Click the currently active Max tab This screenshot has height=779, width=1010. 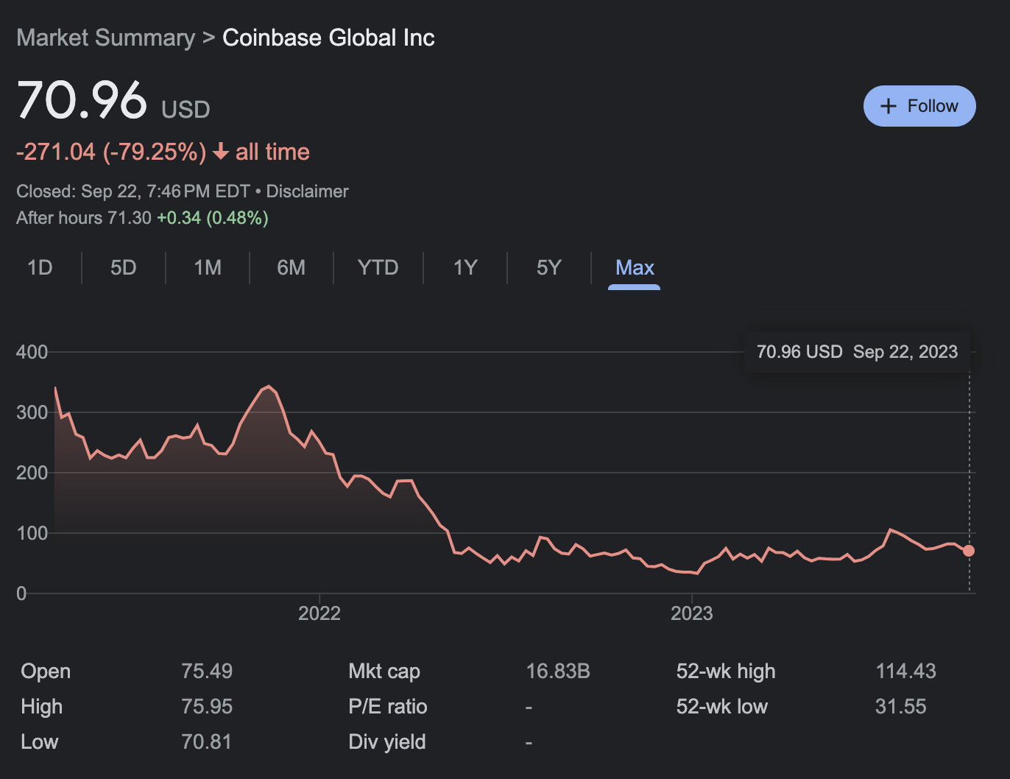click(634, 267)
